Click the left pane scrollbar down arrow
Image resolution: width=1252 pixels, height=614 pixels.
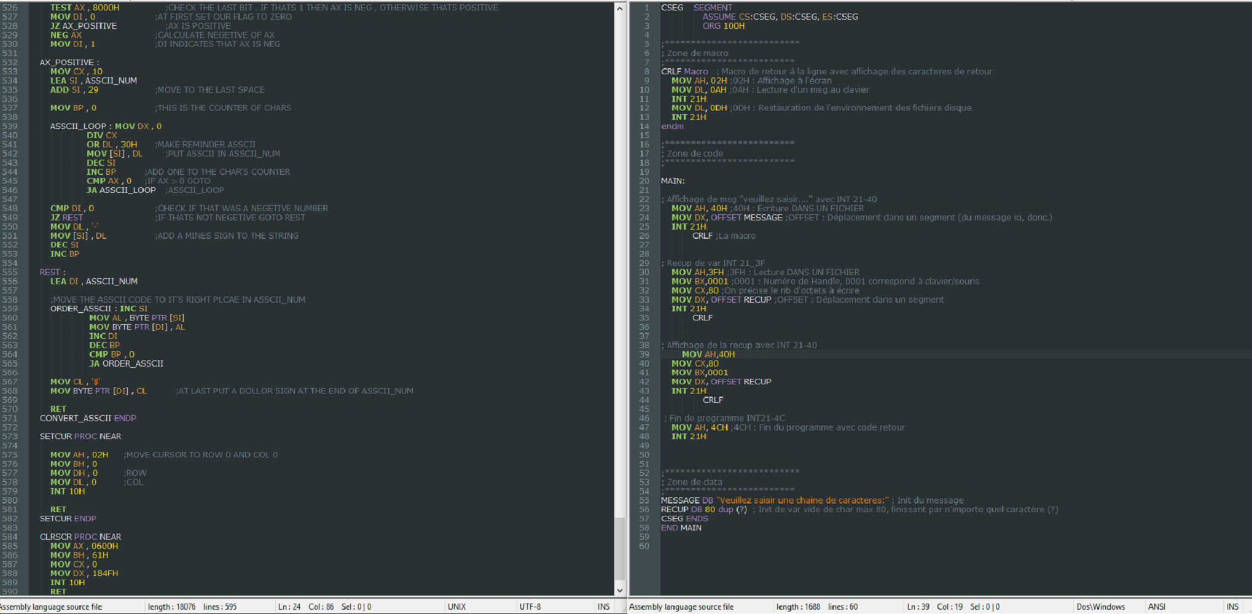(x=619, y=590)
